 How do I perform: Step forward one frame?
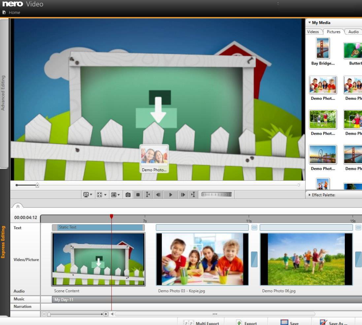(x=182, y=195)
